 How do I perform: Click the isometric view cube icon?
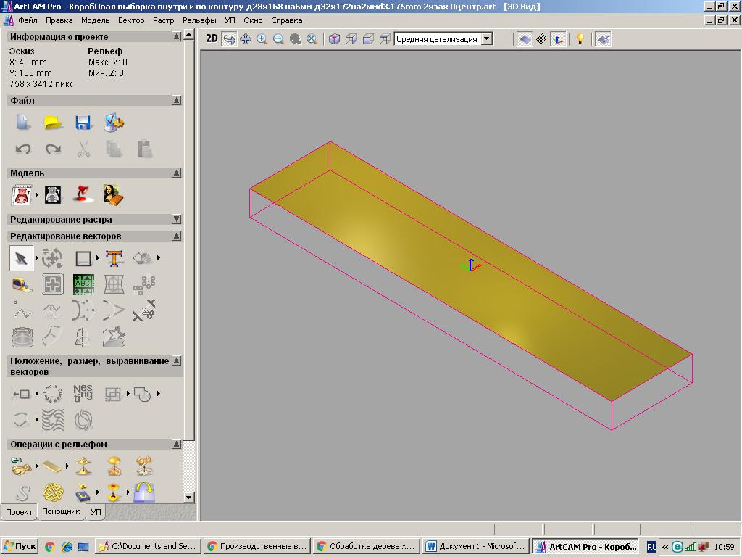pyautogui.click(x=334, y=39)
